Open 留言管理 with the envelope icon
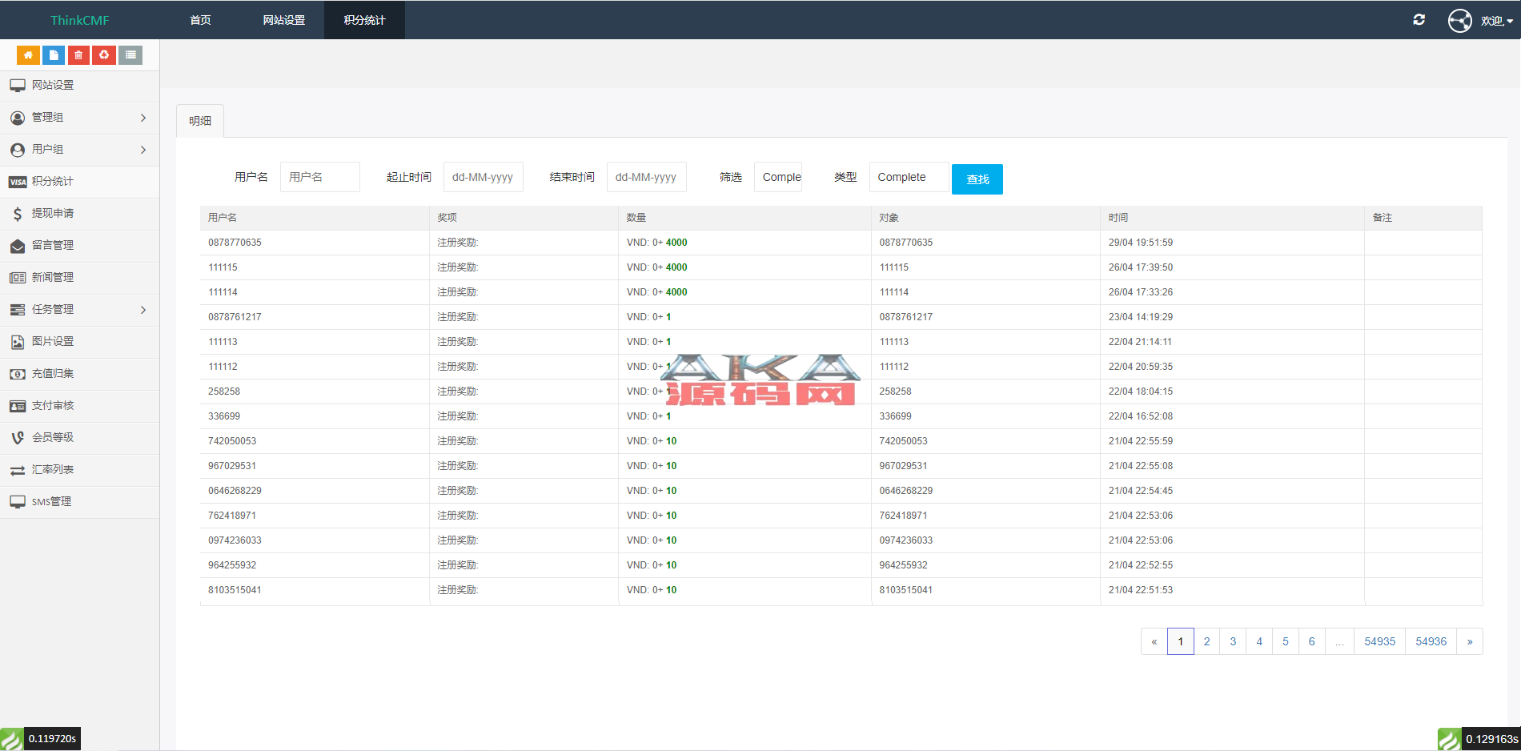Screen dimensions: 1521x751 pos(53,246)
